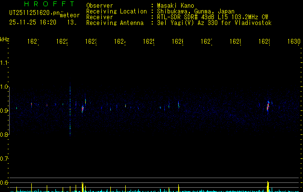The height and width of the screenshot is (192, 303).
Task: Click the tallest yellow amplitude spike near 1629
Action: [268, 186]
